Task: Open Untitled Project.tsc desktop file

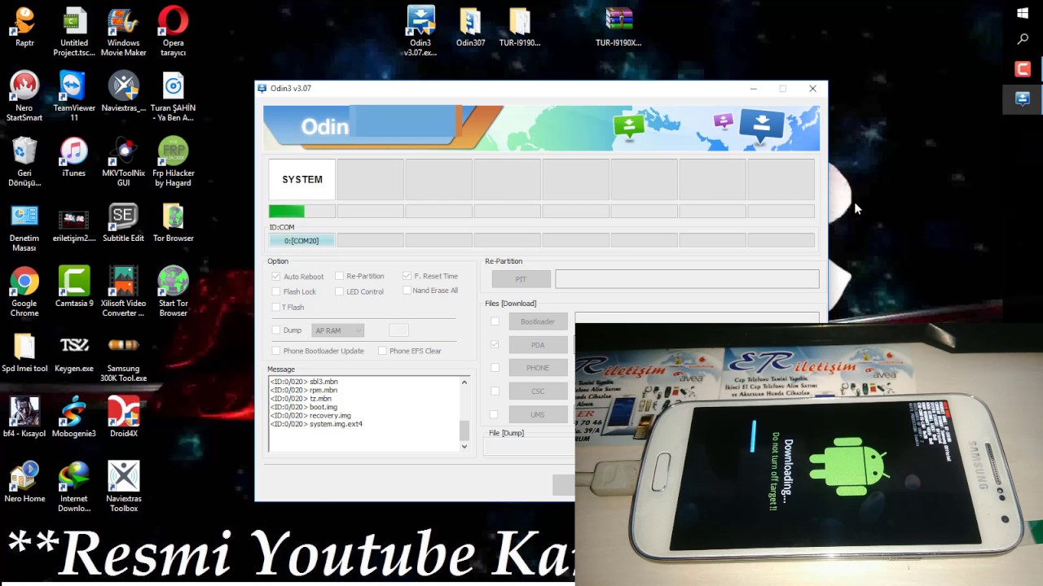Action: point(74,32)
